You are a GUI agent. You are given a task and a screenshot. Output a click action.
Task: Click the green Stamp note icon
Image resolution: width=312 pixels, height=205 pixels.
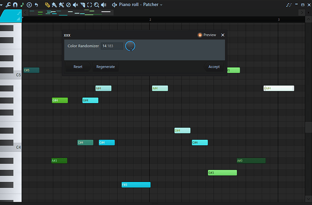click(22, 5)
